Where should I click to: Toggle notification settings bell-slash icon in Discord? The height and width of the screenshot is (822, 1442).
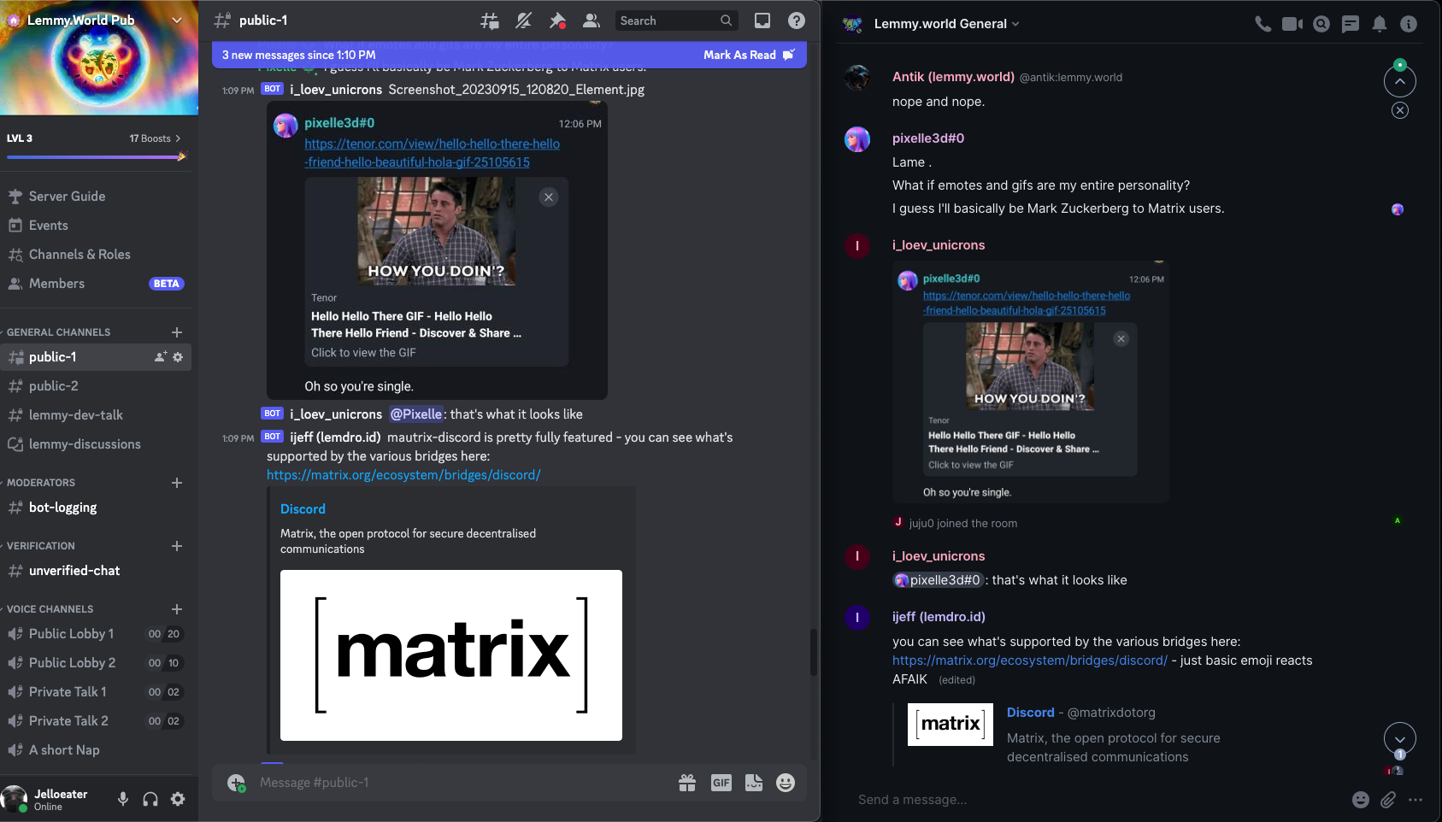point(524,21)
